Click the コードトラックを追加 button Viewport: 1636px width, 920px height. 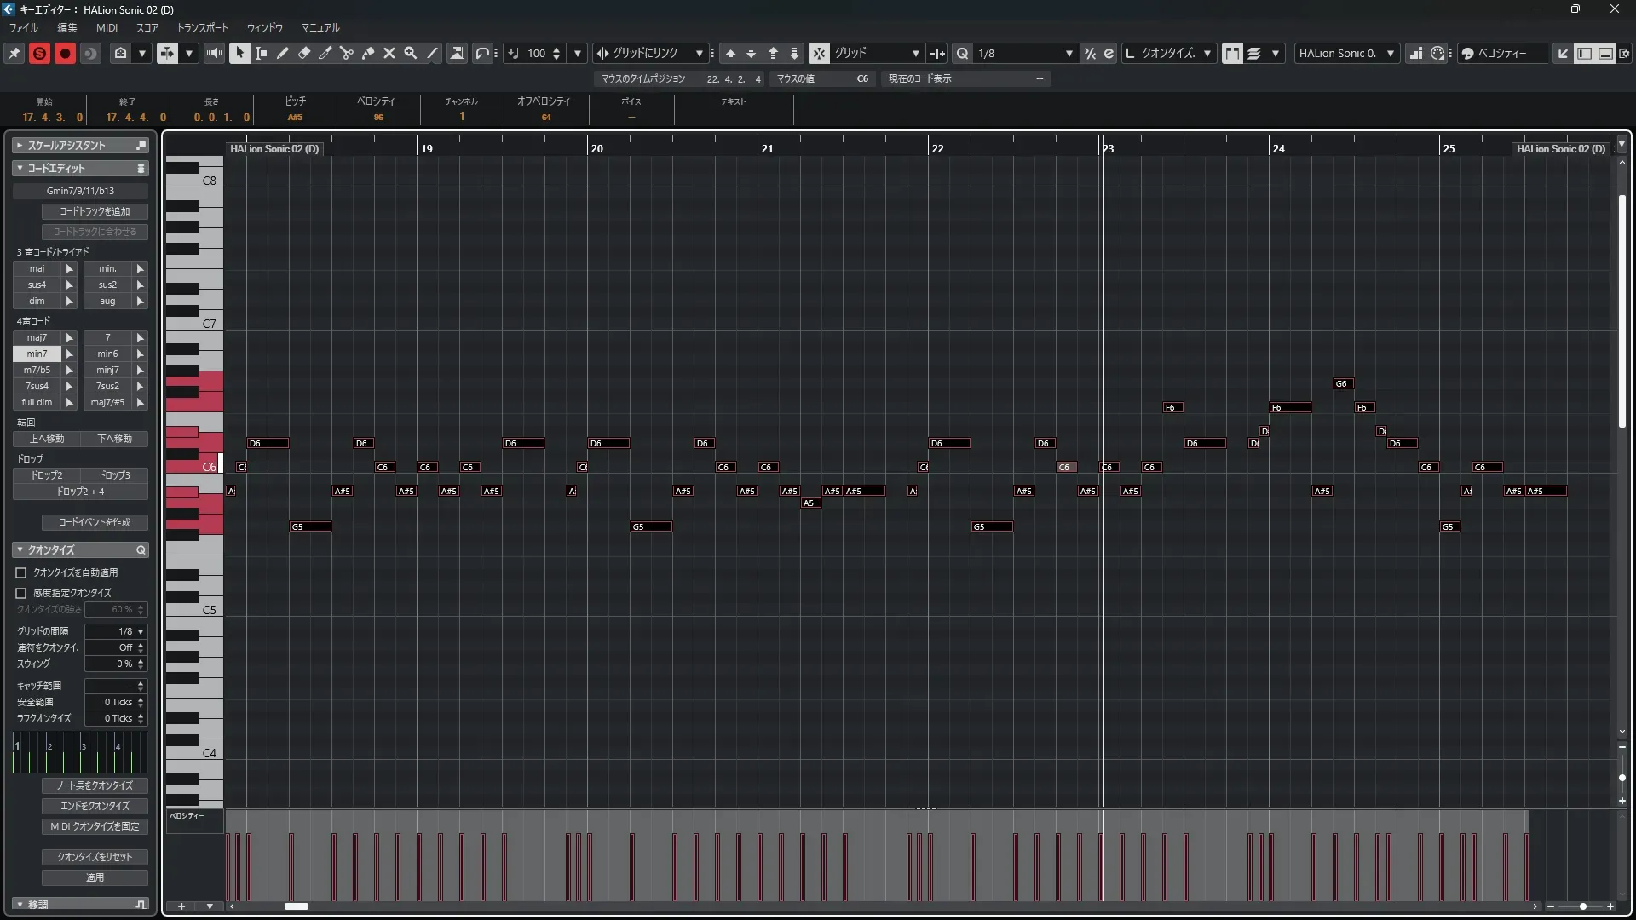(95, 211)
